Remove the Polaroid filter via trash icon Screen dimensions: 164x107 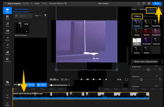(x=139, y=22)
